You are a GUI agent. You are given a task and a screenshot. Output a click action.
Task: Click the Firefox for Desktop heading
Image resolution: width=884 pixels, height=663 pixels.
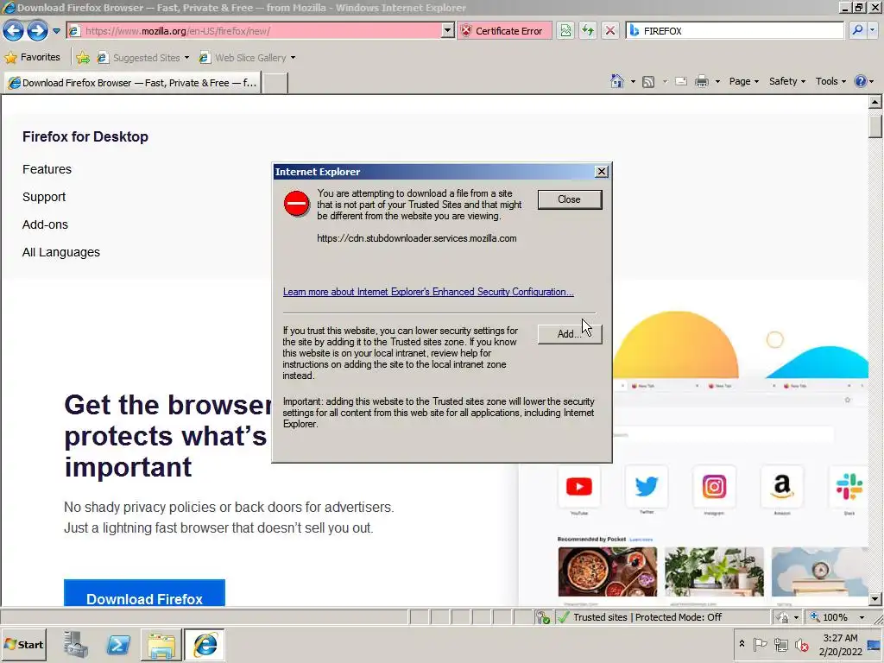[x=85, y=136]
